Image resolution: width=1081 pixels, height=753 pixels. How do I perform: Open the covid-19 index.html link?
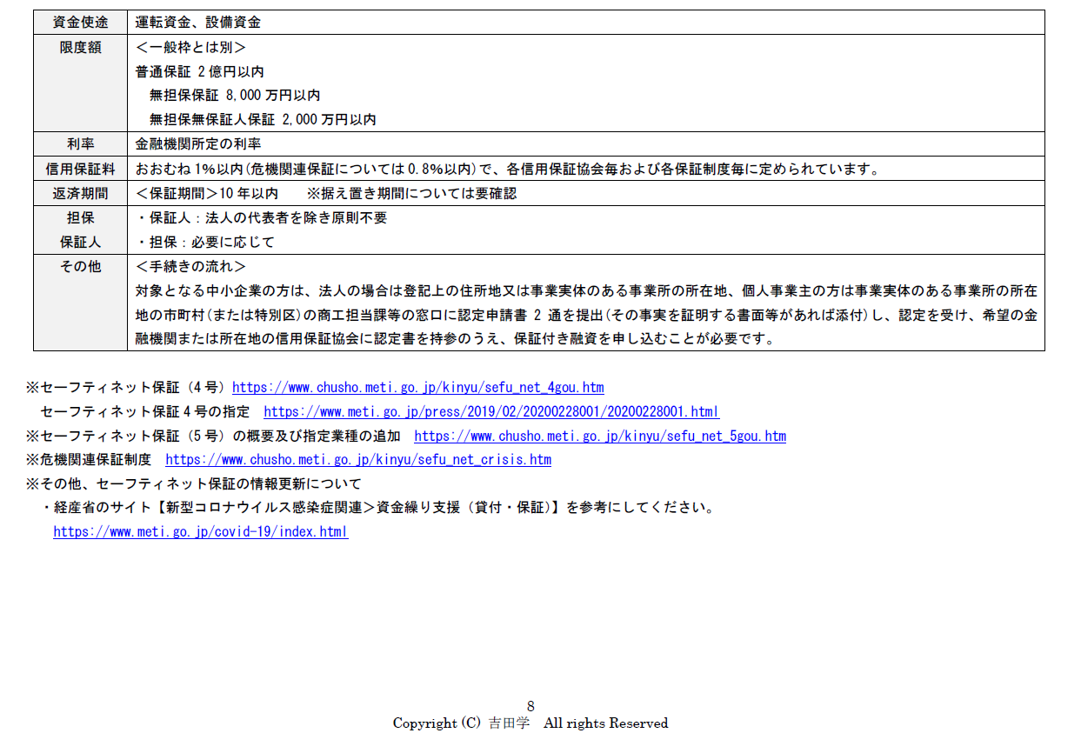click(200, 531)
